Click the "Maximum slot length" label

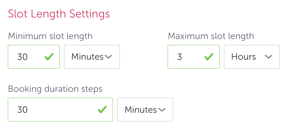coord(211,36)
